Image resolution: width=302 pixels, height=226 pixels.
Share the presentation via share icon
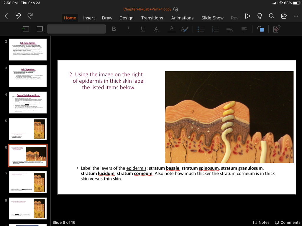(284, 16)
